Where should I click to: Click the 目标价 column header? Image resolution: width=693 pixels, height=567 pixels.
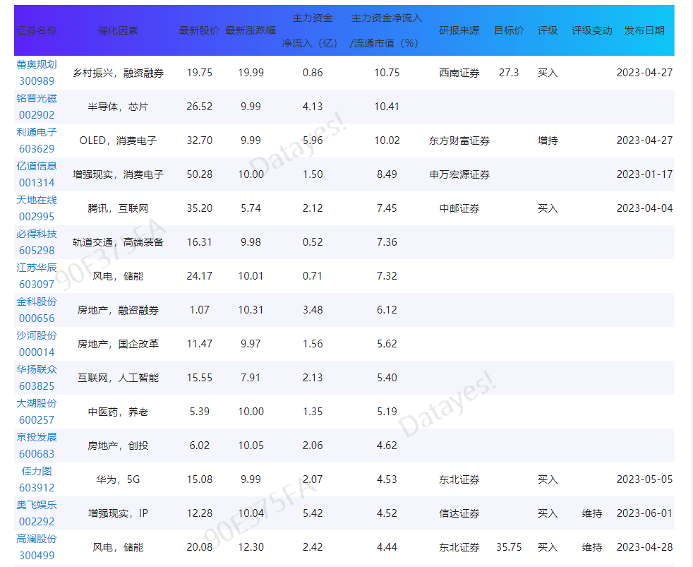pyautogui.click(x=509, y=30)
